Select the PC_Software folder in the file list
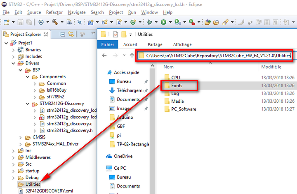 click(x=184, y=109)
